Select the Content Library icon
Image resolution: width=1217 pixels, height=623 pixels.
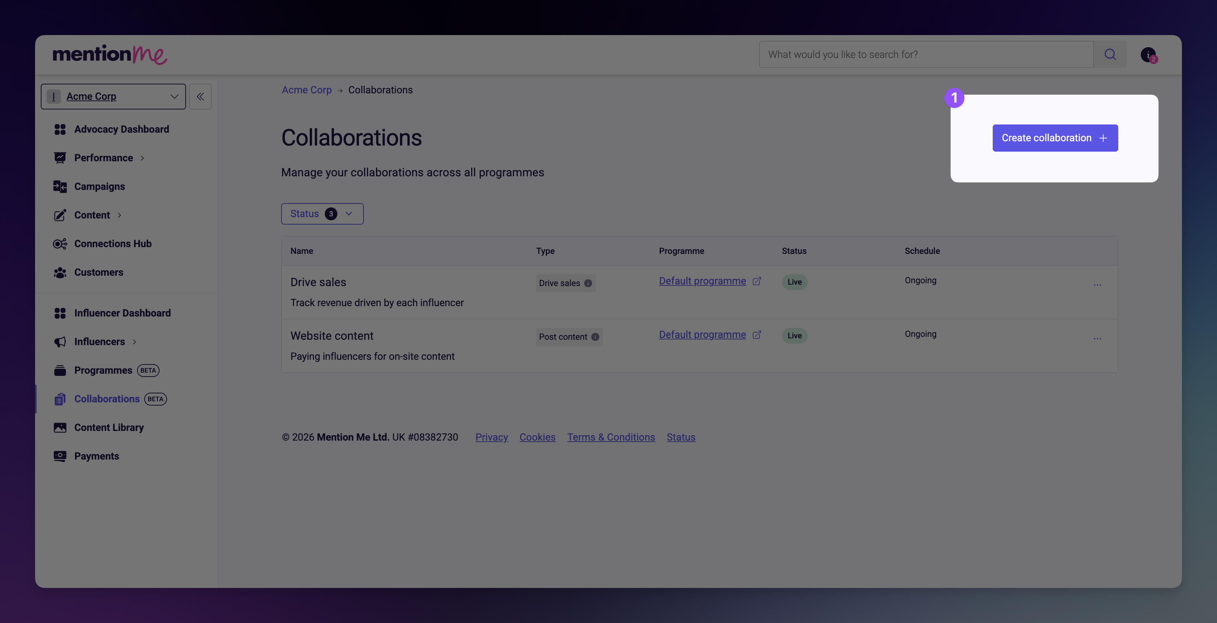point(60,427)
